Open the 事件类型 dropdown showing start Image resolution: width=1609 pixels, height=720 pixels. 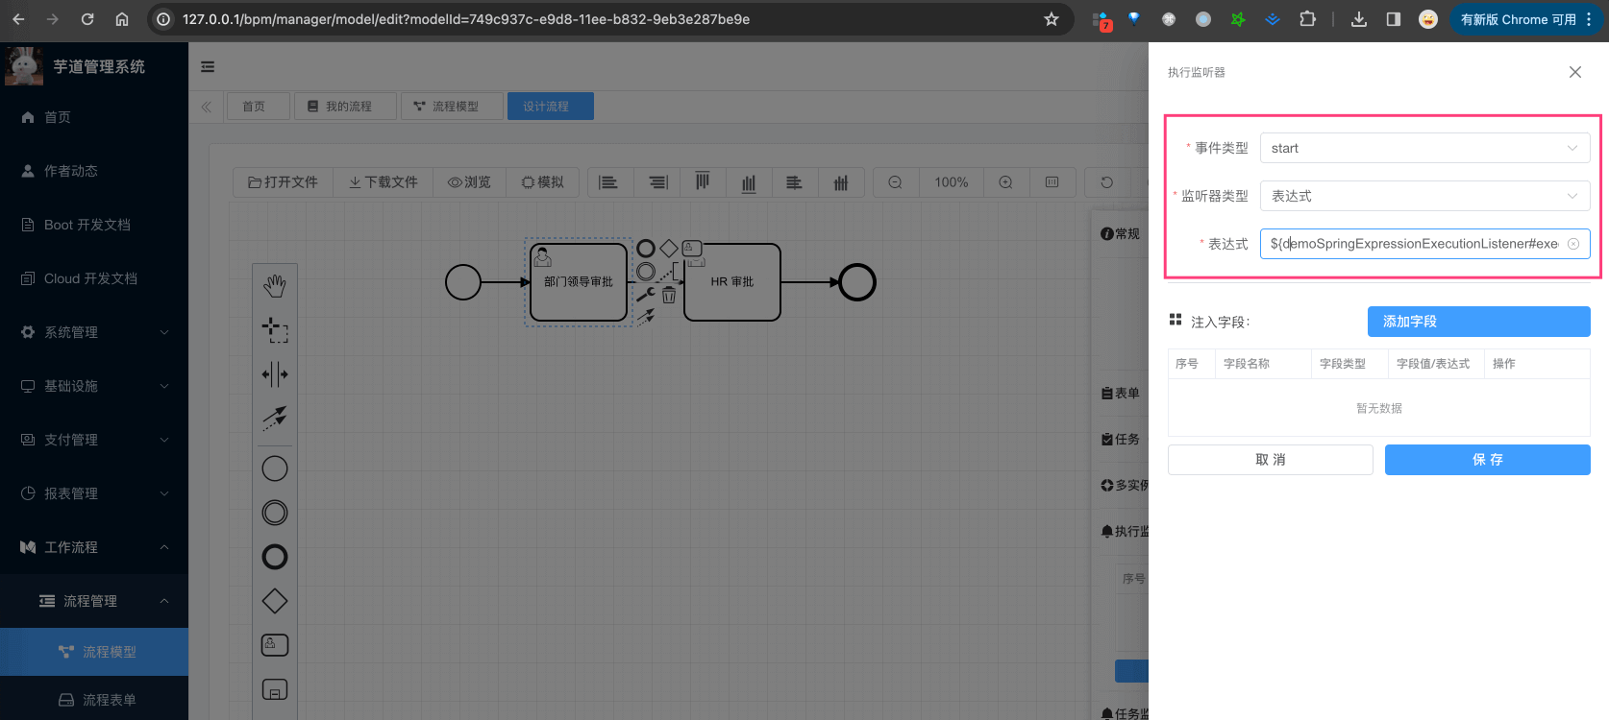pyautogui.click(x=1423, y=148)
